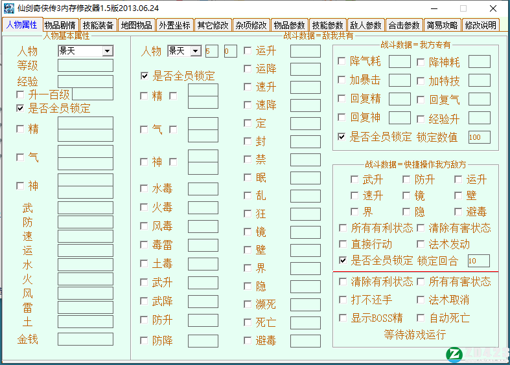Check the 狂 status checkbox
This screenshot has width=510, height=365.
click(248, 214)
